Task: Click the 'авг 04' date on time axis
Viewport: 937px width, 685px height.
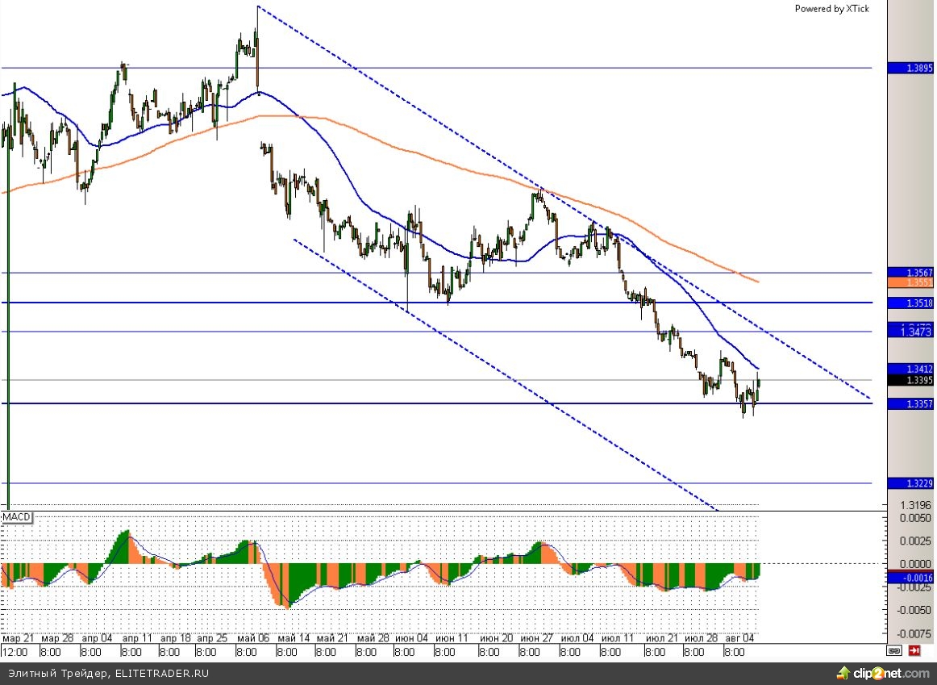Action: pos(739,637)
